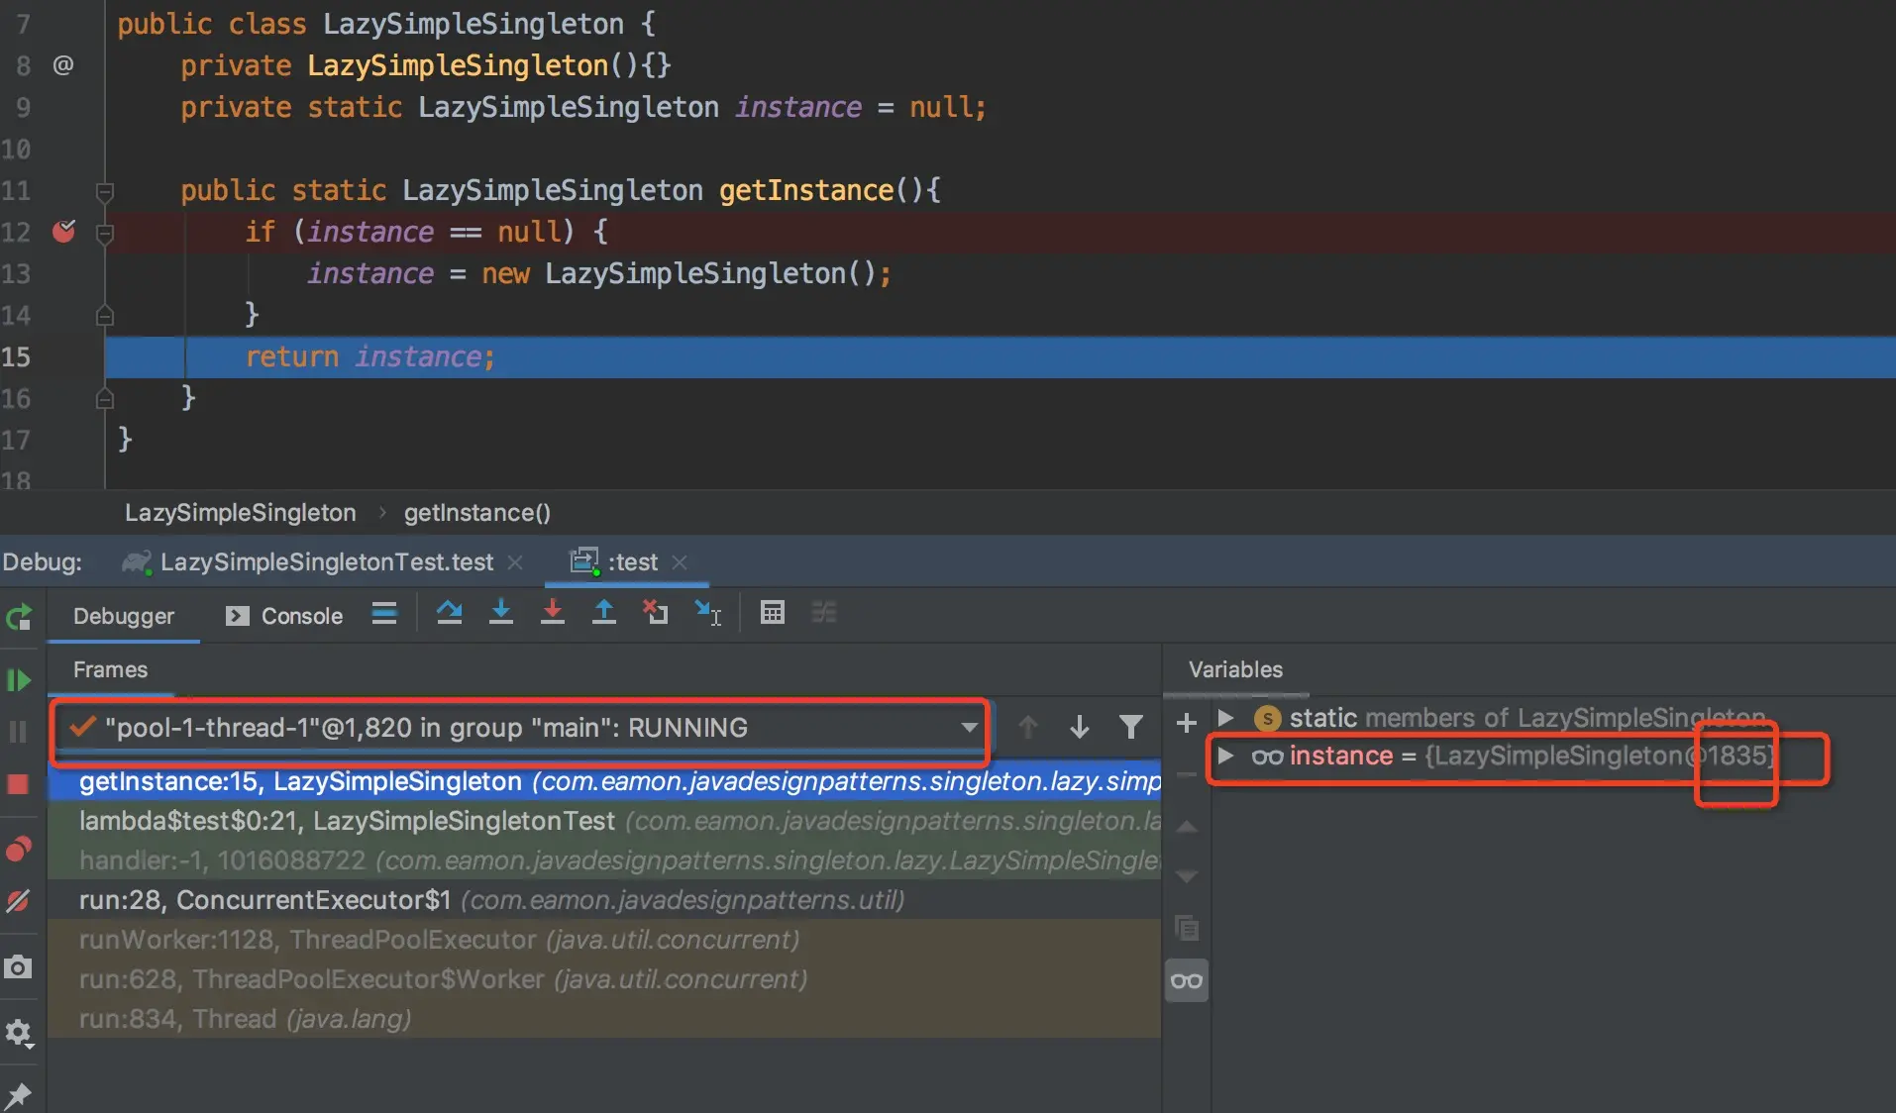Select frame lambda$test$0:21

coord(604,821)
